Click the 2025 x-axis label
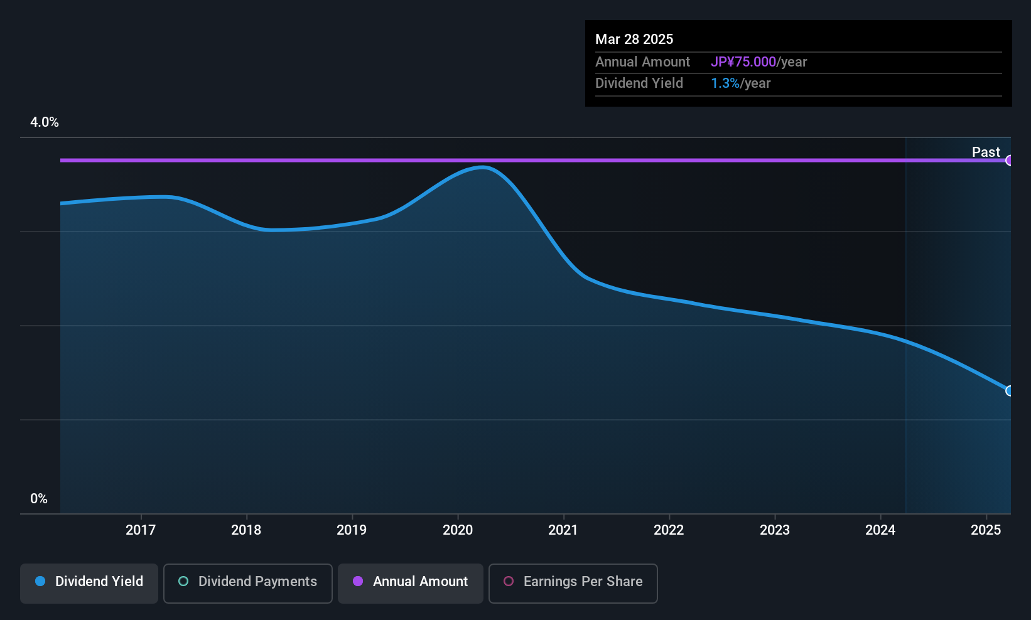Screen dimensions: 1031x620 [x=986, y=530]
